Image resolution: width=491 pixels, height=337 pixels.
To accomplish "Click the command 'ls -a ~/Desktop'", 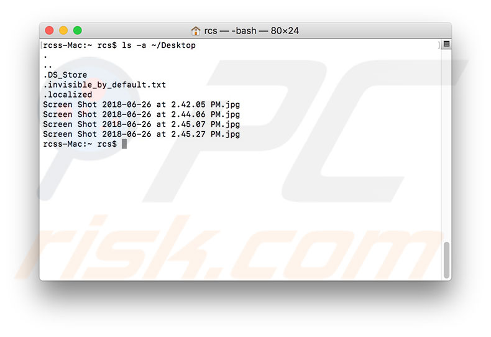I will click(158, 45).
